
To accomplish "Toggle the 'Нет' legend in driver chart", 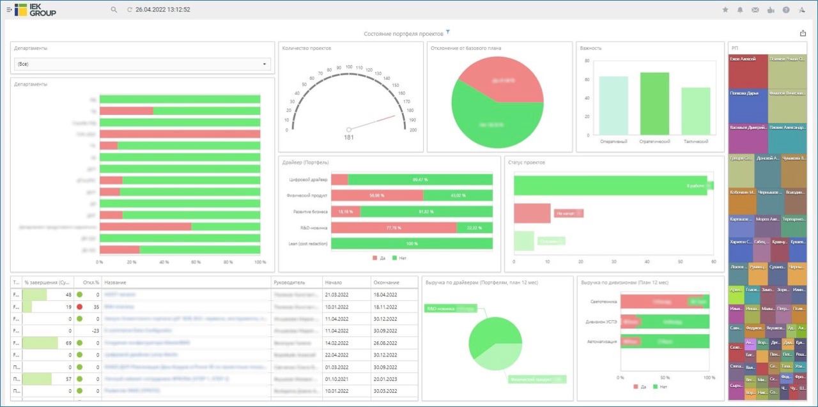I will click(399, 258).
